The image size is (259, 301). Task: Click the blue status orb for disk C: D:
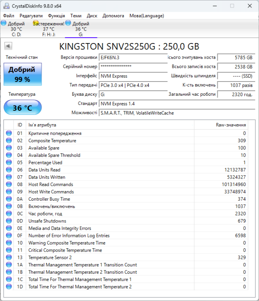click(4, 23)
